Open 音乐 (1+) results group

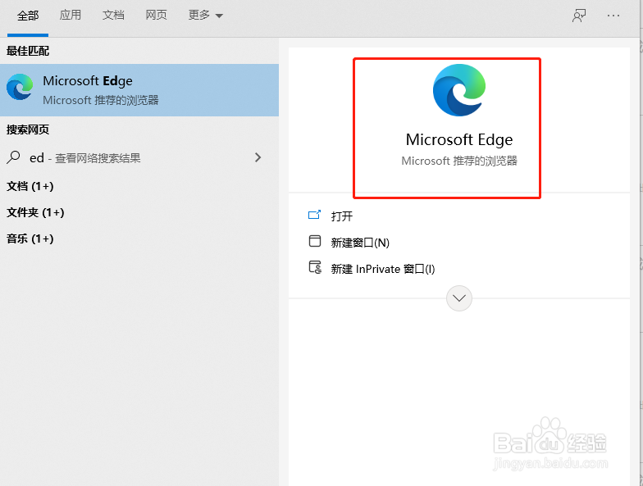30,239
